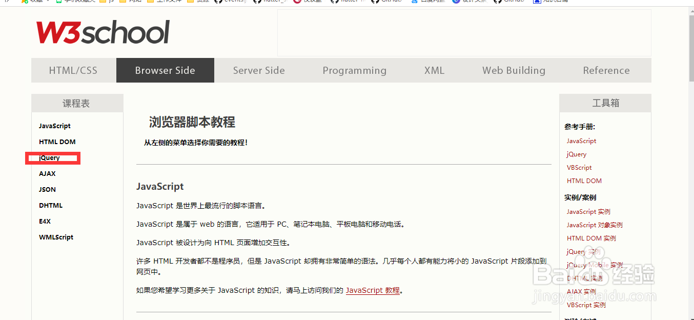Open JavaScript reference under 参考手册
694x320 pixels.
582,141
